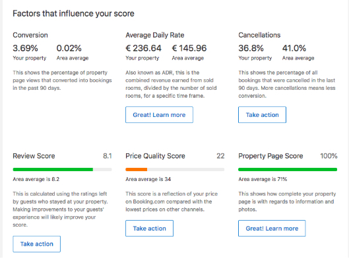Click the 41.0% area average cancellations

294,48
